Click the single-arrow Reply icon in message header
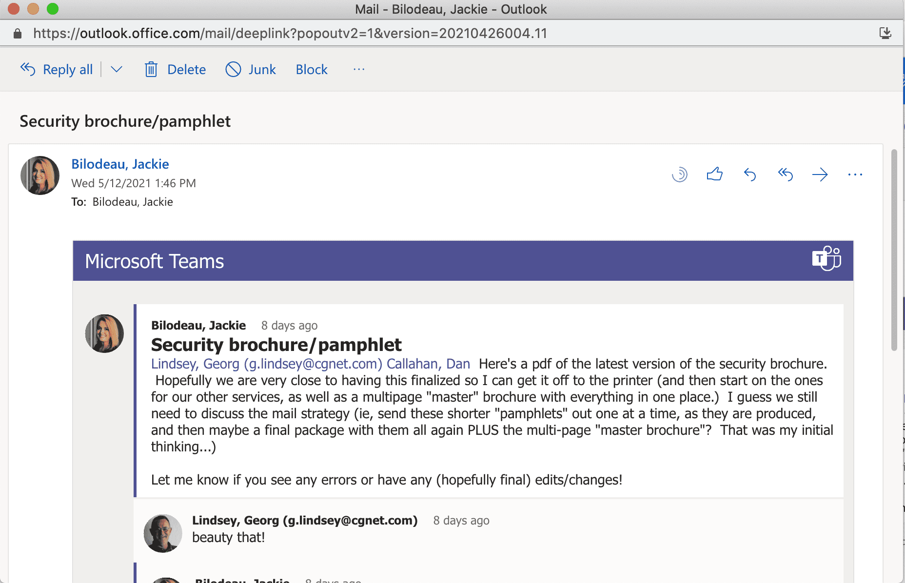 (750, 174)
